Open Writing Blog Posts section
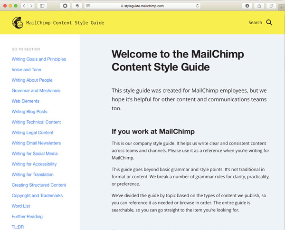Viewport: 285px width, 230px height. (29, 112)
